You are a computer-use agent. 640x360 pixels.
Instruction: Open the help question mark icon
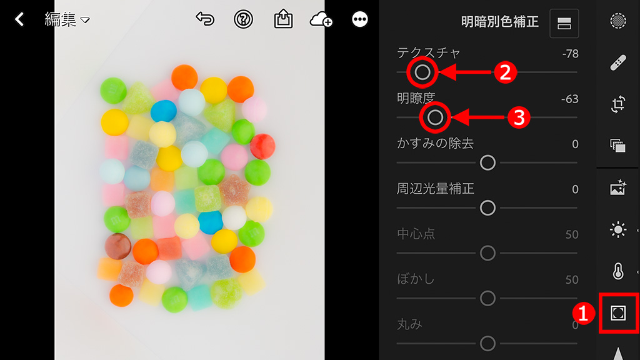point(243,19)
